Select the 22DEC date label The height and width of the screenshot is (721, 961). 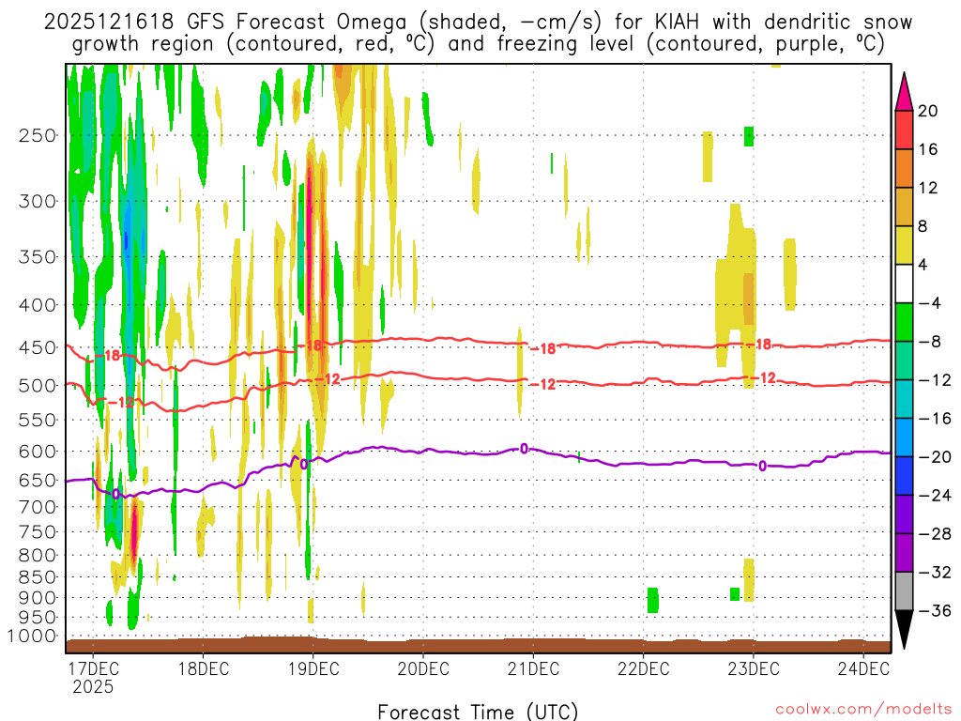(644, 668)
